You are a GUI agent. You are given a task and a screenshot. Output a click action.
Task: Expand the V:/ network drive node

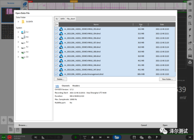coord(18,52)
